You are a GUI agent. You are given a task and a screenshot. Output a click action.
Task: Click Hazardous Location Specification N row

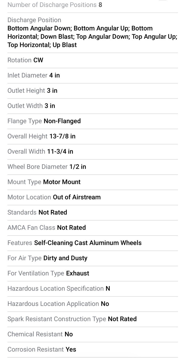point(93,289)
